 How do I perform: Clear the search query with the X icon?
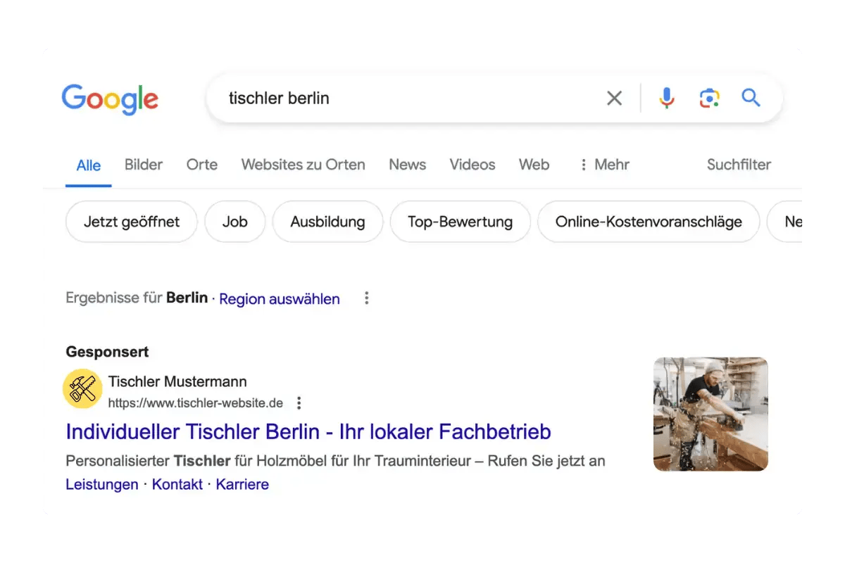[x=615, y=99]
